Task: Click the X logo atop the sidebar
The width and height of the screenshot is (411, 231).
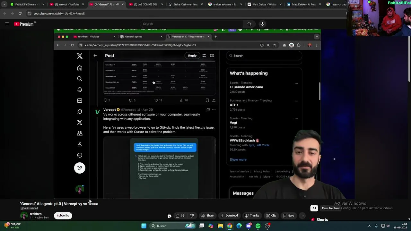Action: (80, 56)
